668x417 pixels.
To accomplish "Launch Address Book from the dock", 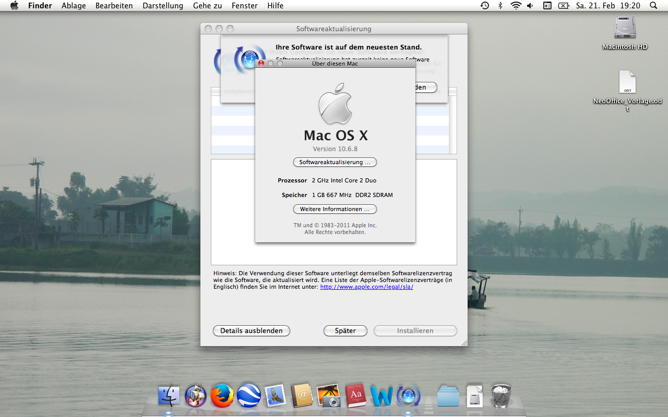I will [302, 396].
